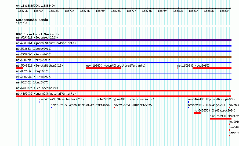Click the blue bar under nsv4208761
239x146 pixels.
[x=124, y=46]
